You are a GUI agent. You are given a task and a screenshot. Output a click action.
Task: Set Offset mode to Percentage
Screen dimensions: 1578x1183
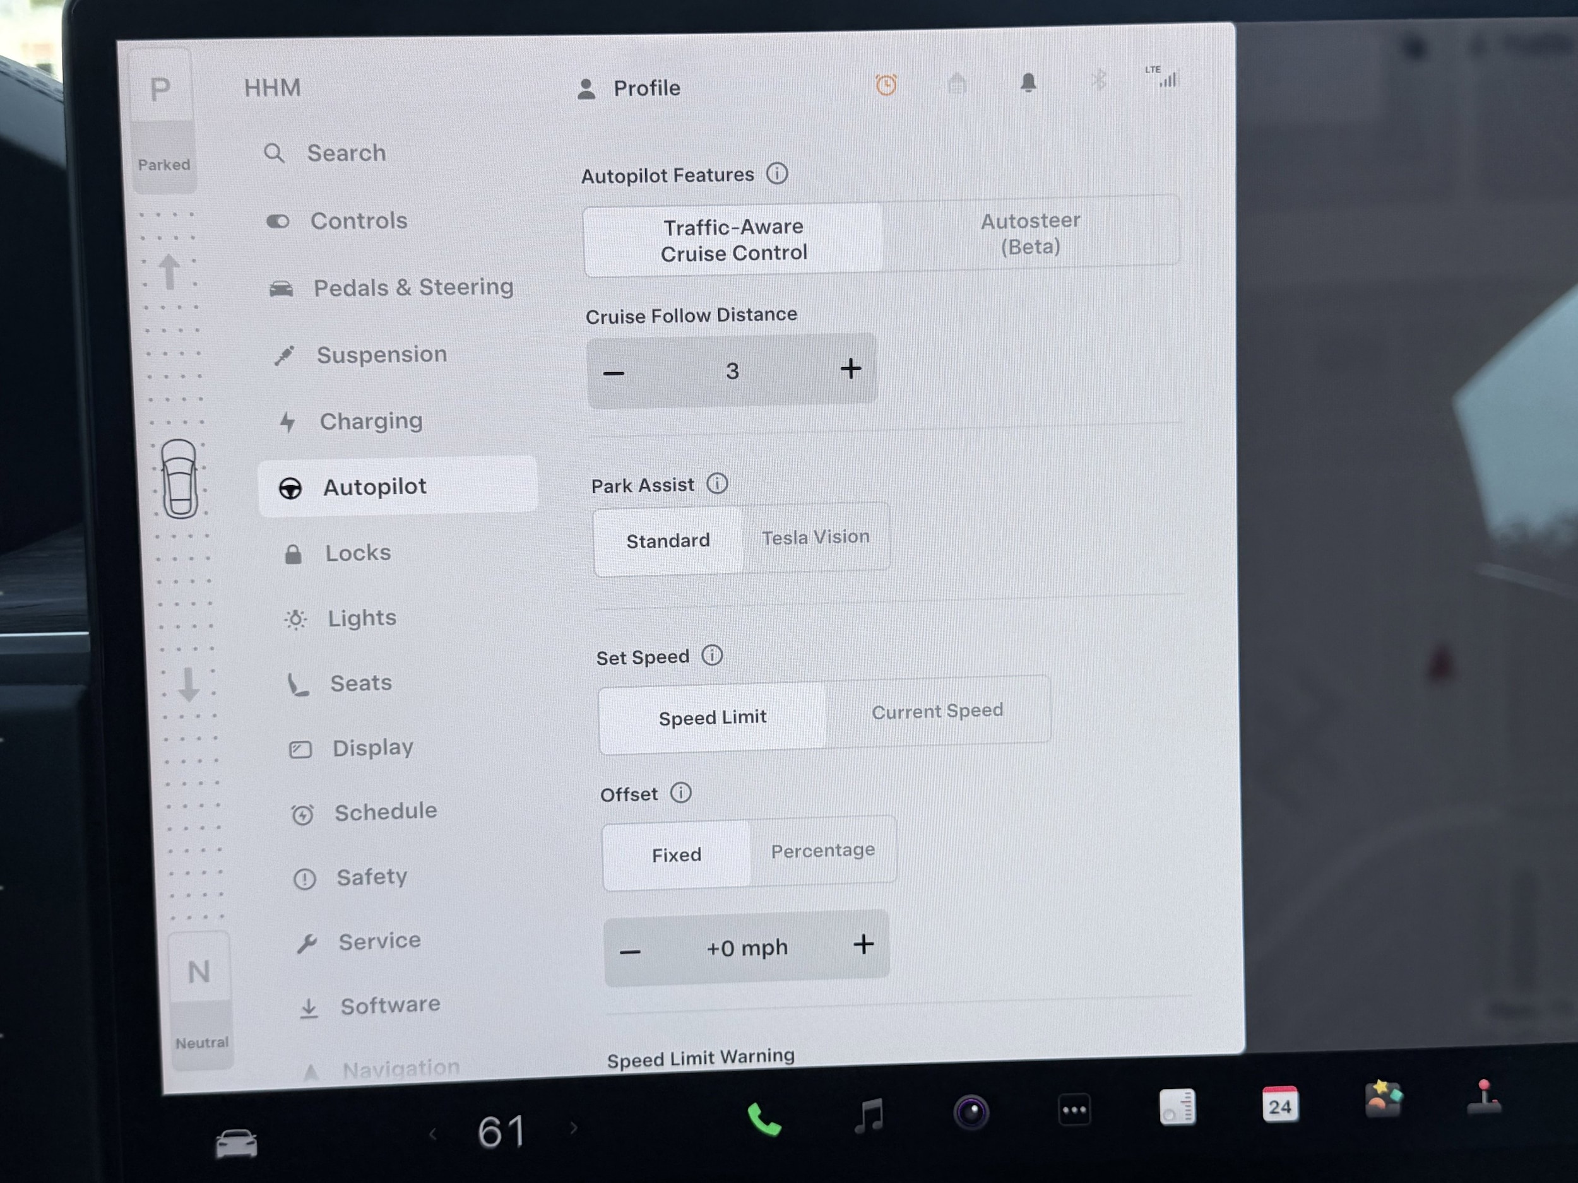[822, 850]
